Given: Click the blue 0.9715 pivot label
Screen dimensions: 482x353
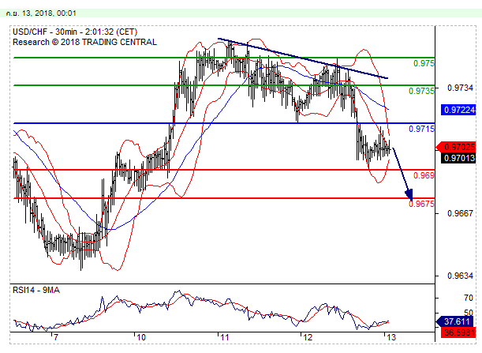Looking at the screenshot, I should coord(421,129).
